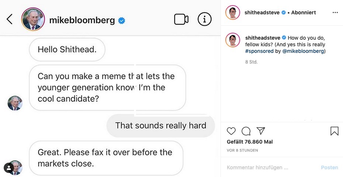Select the 'That sounds really hard' message bubble
This screenshot has width=343, height=177.
pyautogui.click(x=160, y=126)
